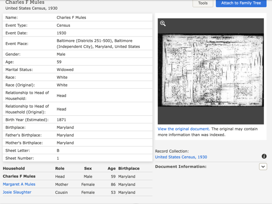The height and width of the screenshot is (204, 272).
Task: Click the census document image thumbnail
Action: (211, 70)
